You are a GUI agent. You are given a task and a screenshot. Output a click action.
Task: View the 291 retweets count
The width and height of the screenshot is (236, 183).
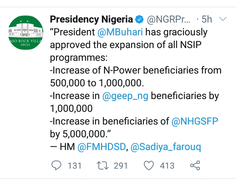point(121,166)
